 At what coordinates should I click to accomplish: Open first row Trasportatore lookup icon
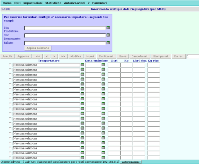click(x=83, y=64)
